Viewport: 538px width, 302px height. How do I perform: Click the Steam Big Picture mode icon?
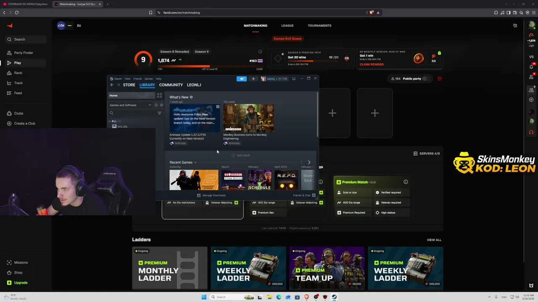pos(294,78)
